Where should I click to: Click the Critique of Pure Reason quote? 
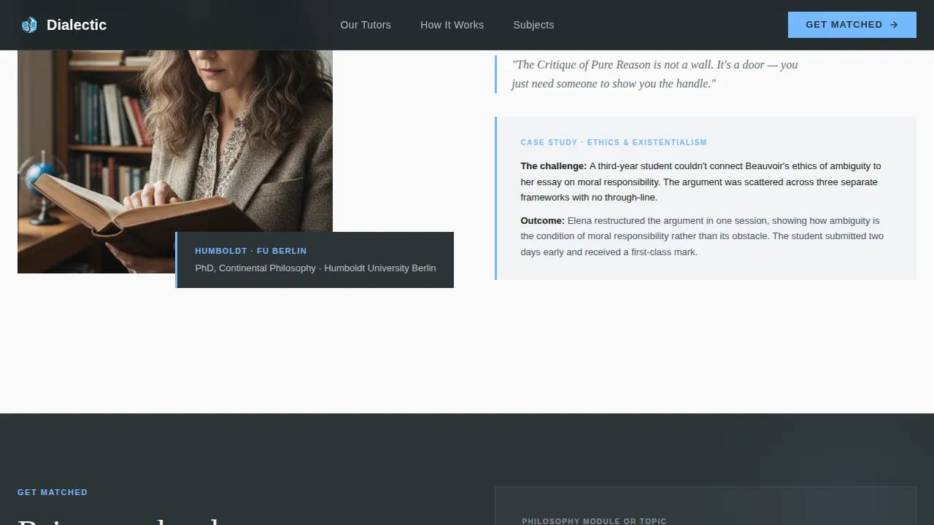(x=655, y=74)
